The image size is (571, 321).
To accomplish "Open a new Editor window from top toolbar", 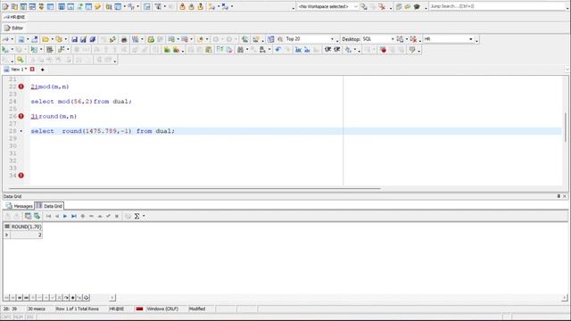I will [x=5, y=6].
